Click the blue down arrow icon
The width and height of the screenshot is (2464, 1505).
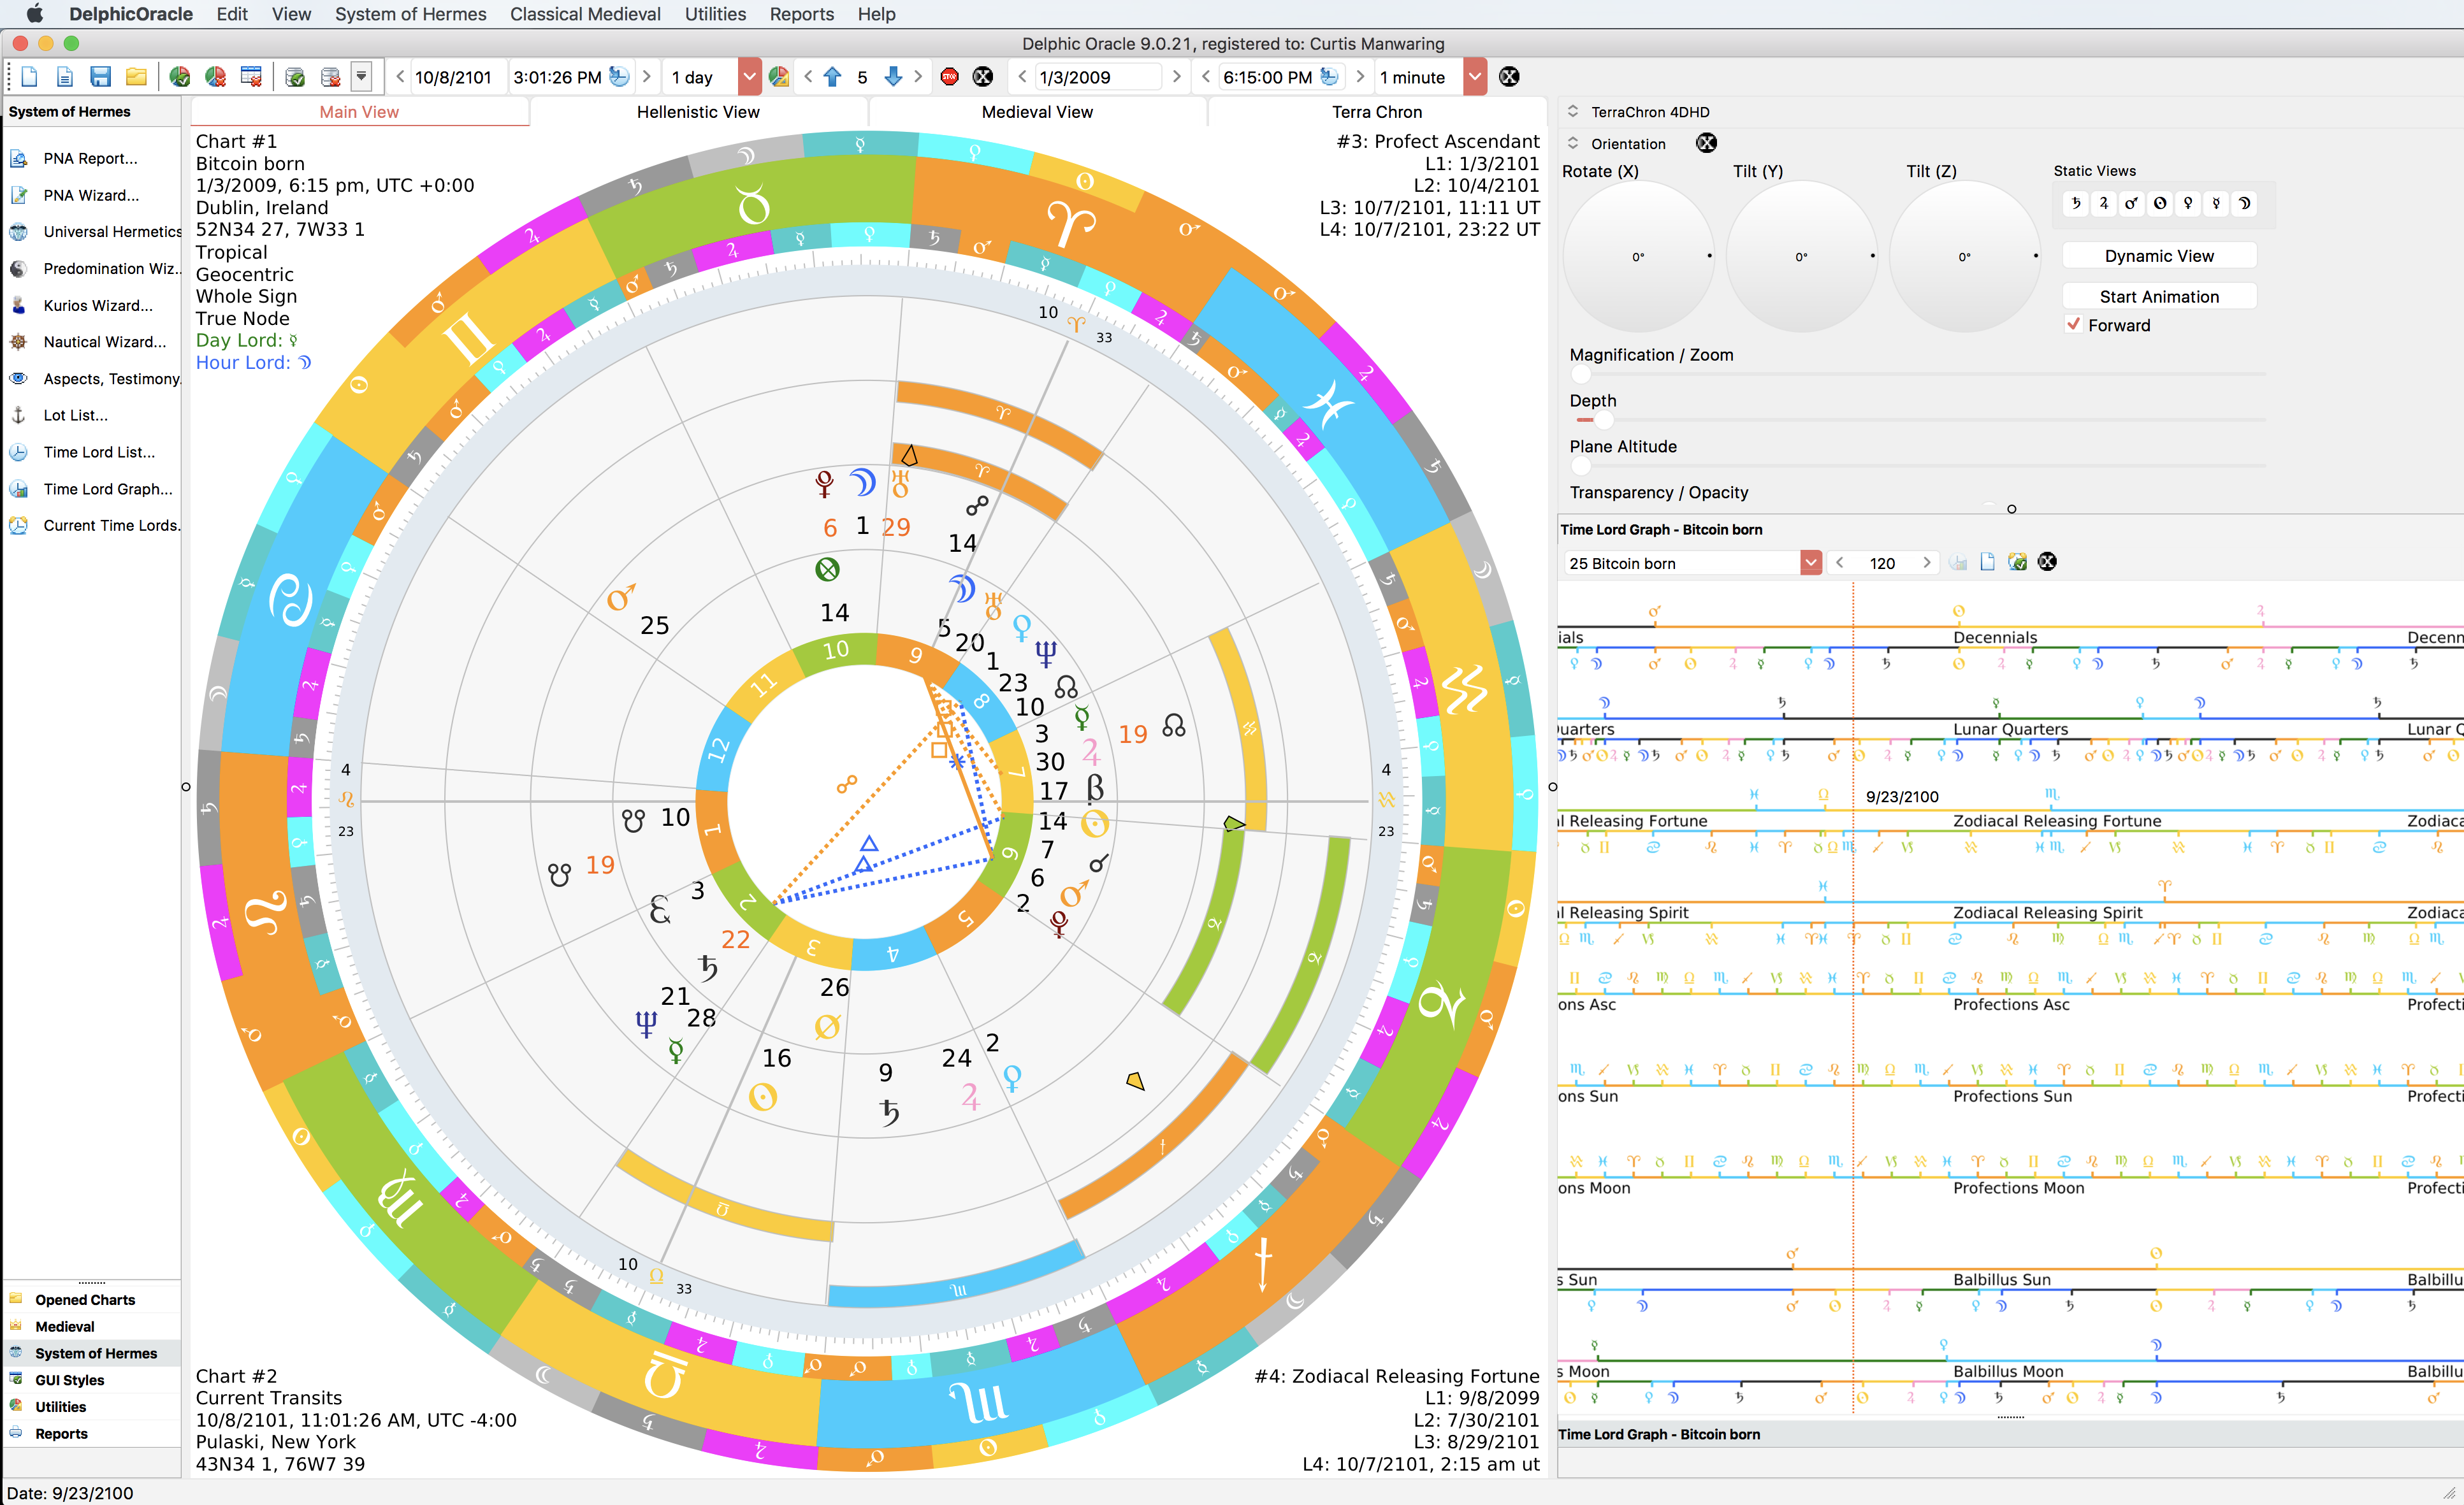coord(893,77)
